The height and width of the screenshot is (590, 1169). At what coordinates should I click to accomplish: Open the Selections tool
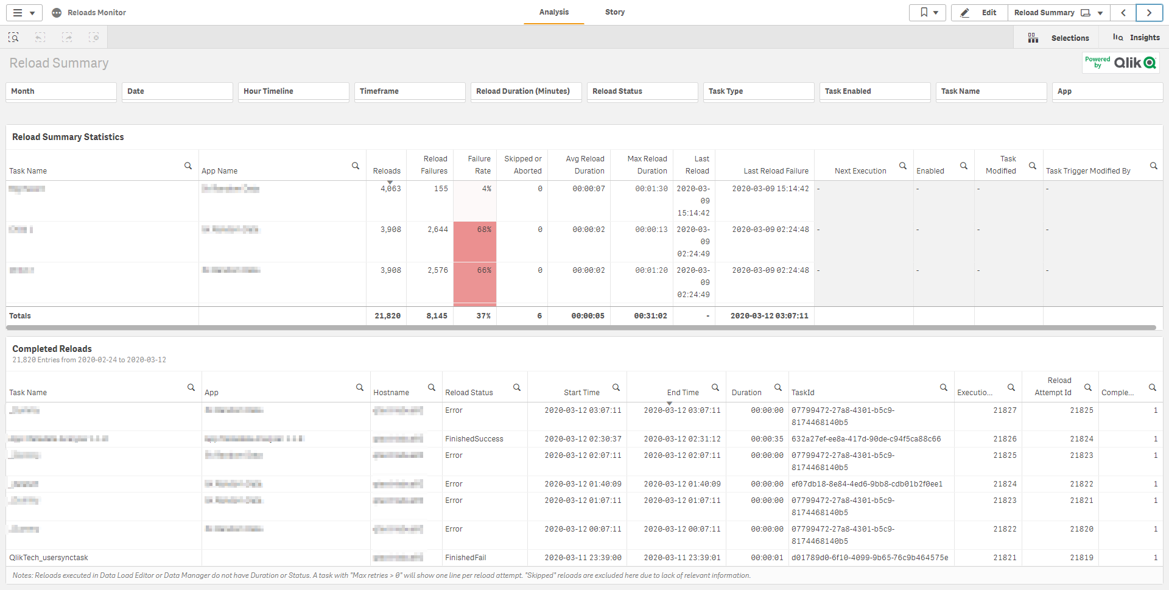[x=1061, y=38]
